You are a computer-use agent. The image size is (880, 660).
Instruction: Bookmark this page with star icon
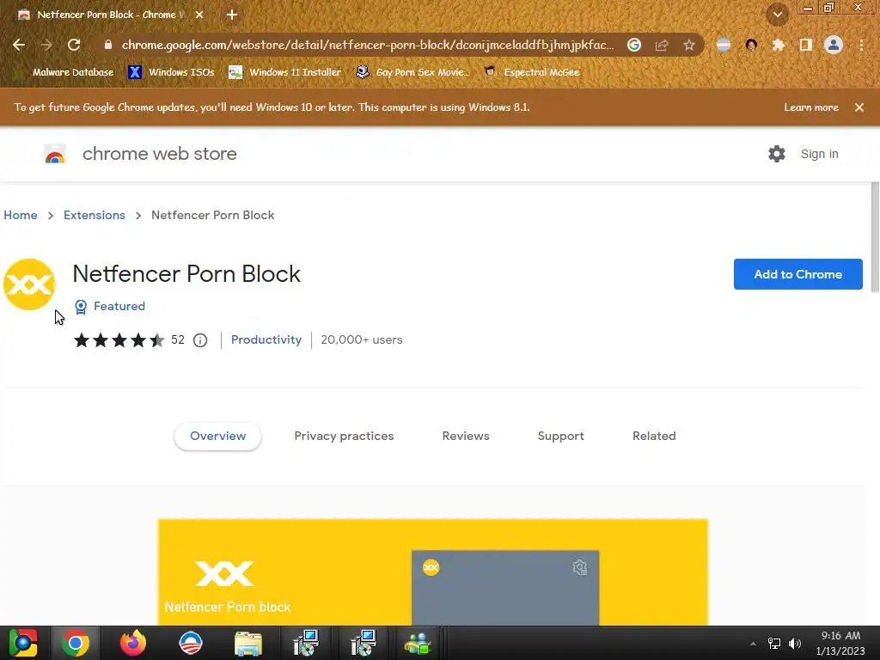click(x=689, y=45)
